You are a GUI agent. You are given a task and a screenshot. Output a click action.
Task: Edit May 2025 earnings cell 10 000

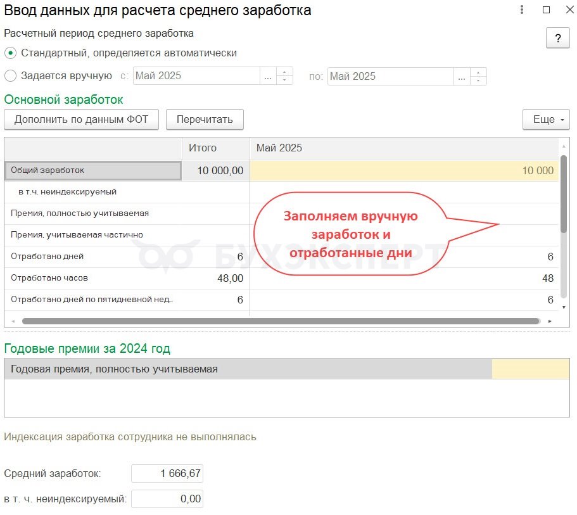[404, 170]
